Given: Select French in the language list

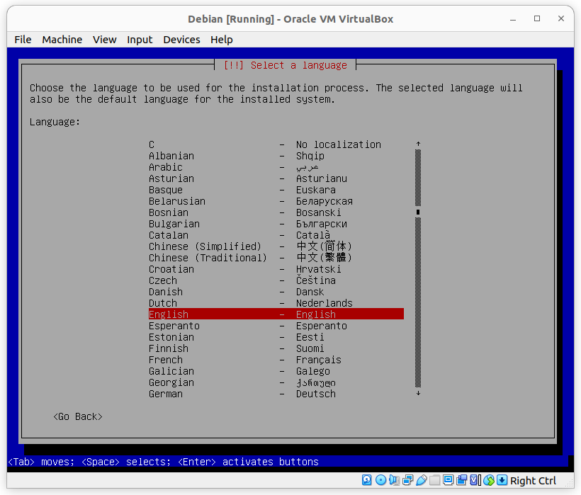Looking at the screenshot, I should (x=165, y=360).
